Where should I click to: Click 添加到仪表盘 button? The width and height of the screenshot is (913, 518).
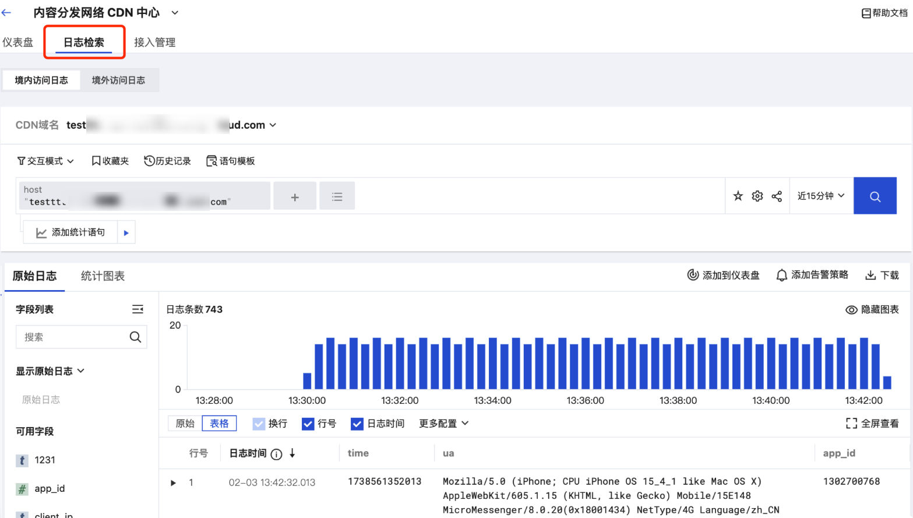click(723, 275)
